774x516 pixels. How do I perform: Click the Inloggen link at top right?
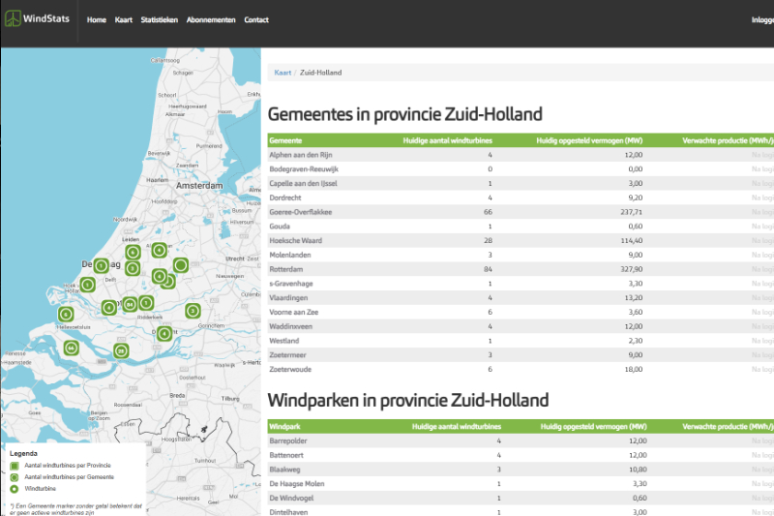pyautogui.click(x=762, y=19)
